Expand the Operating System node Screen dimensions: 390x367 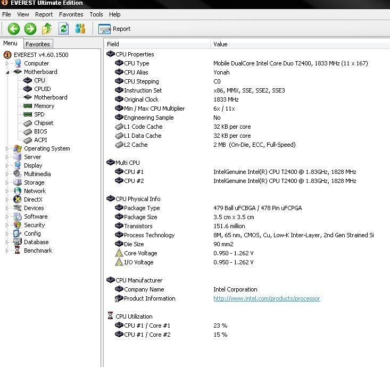click(x=7, y=148)
